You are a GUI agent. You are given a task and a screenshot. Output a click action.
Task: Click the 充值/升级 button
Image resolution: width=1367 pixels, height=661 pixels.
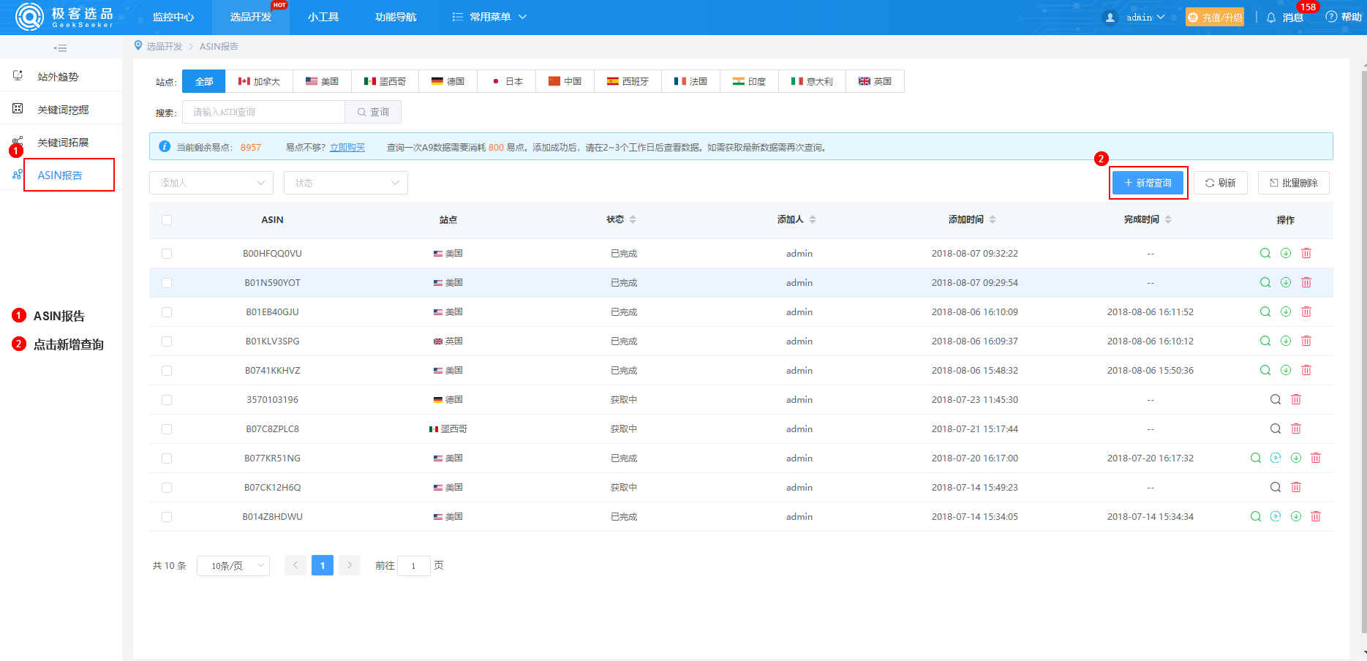pos(1215,17)
